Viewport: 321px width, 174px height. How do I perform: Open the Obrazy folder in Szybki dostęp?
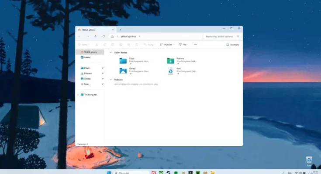135,71
